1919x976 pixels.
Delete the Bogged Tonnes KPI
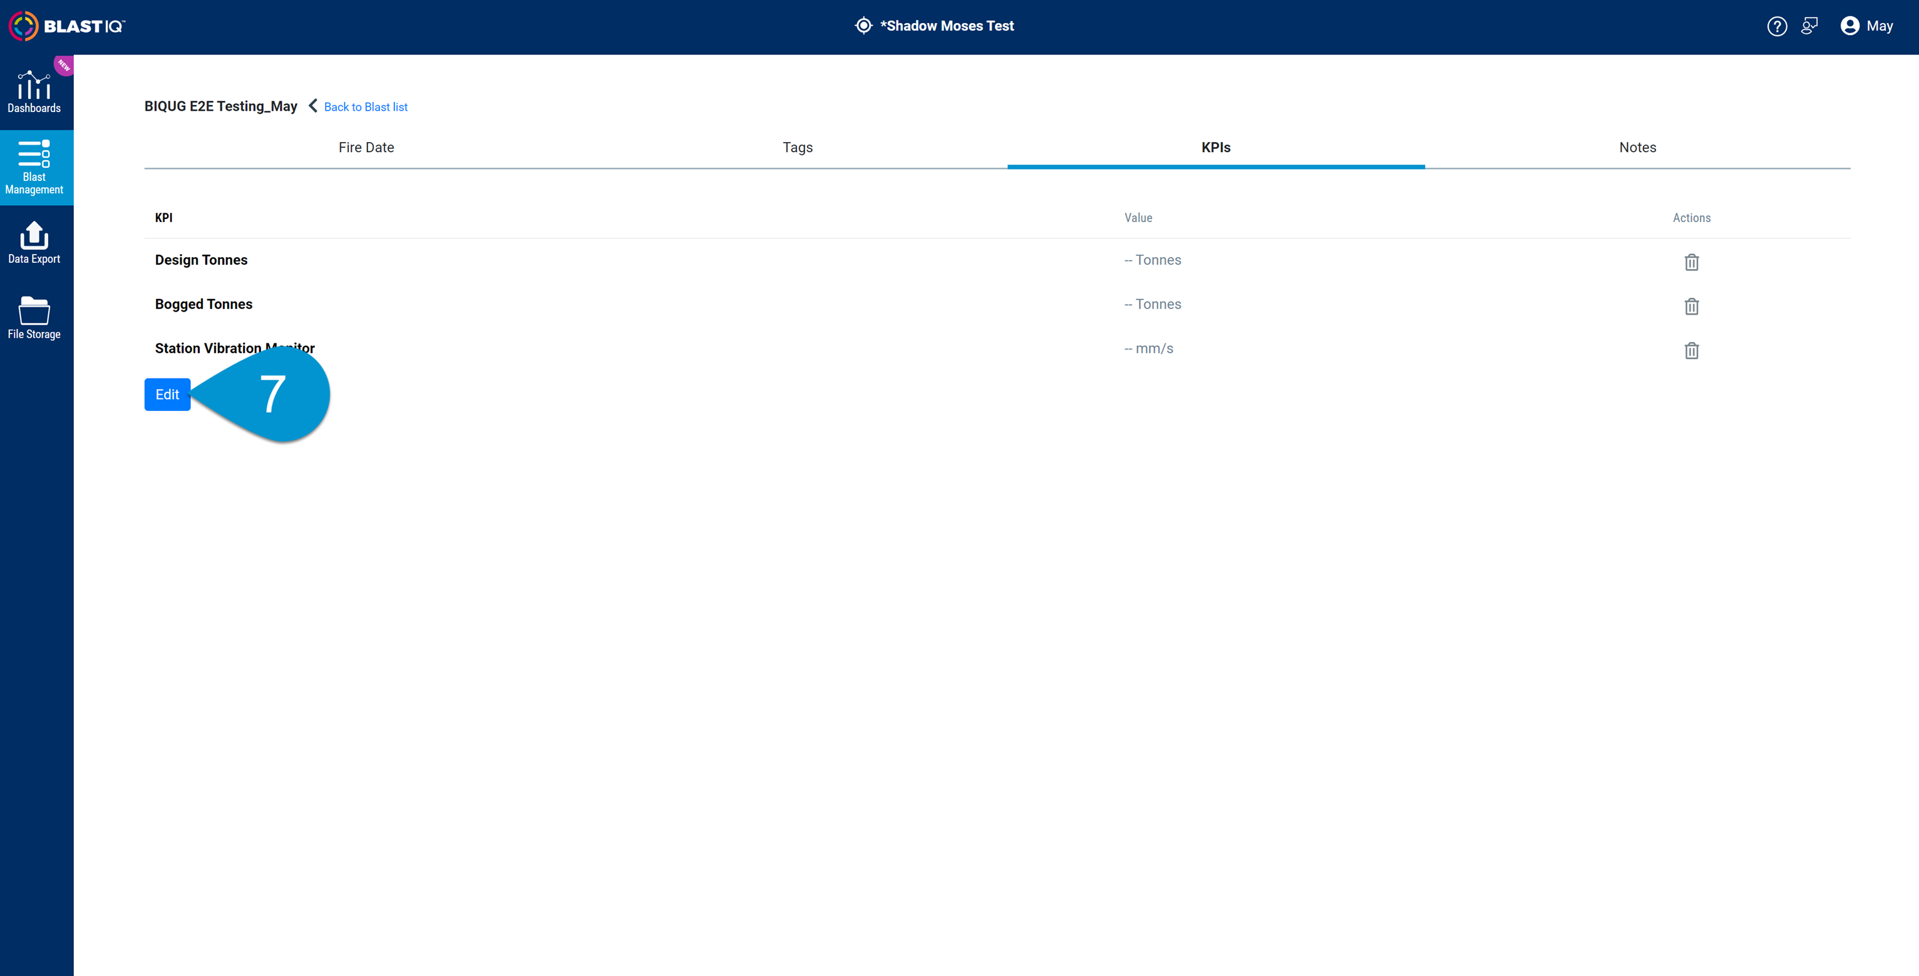(x=1691, y=306)
